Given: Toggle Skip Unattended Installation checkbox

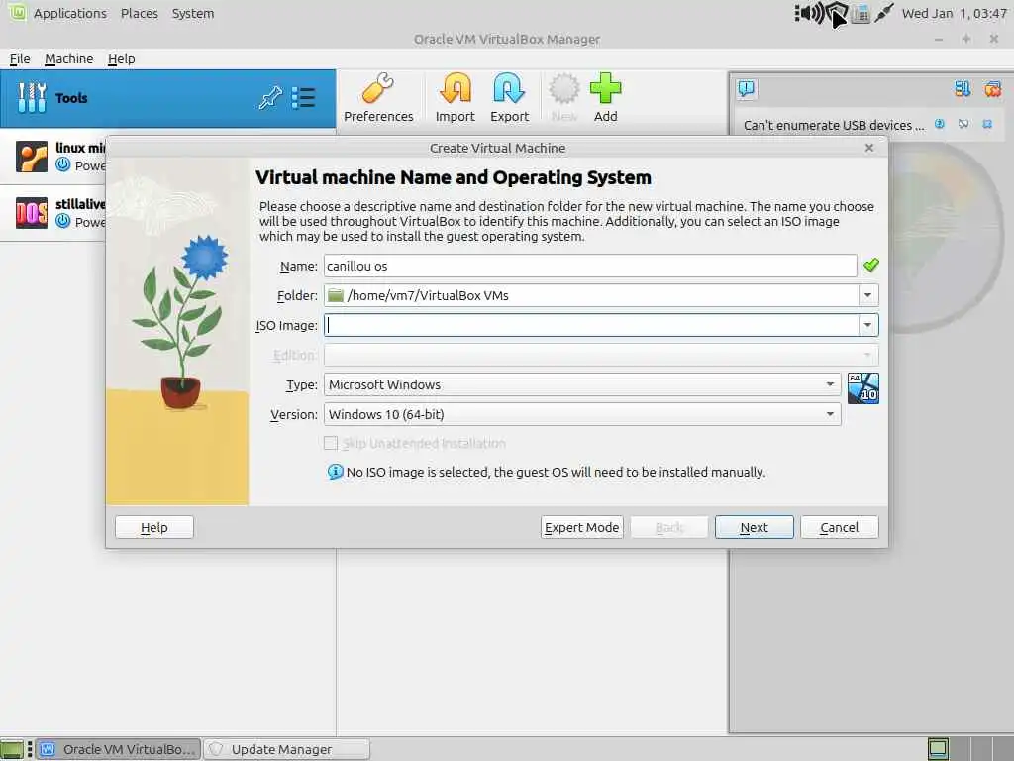Looking at the screenshot, I should click(331, 443).
